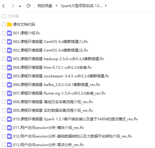Select checkbox for 012 基础数据结构 file
This screenshot has width=155, height=148.
click(4, 136)
